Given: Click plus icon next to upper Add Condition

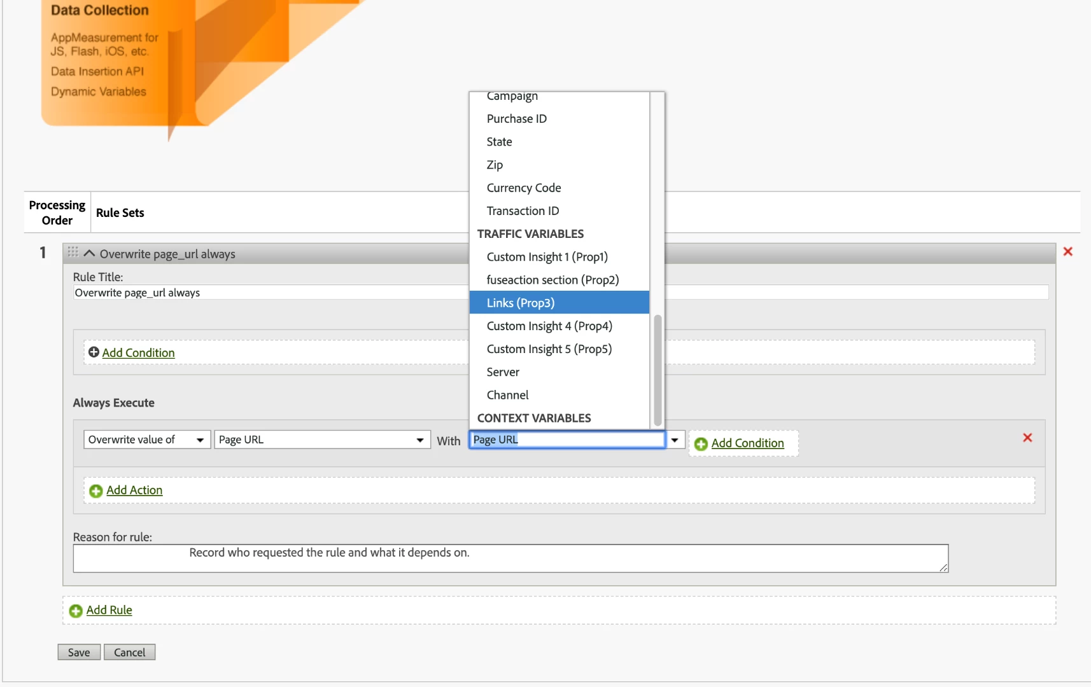Looking at the screenshot, I should (x=94, y=352).
